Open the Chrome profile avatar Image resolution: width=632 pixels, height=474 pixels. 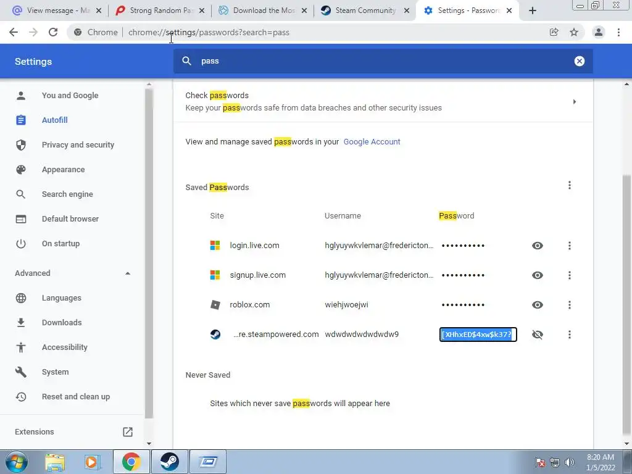pos(599,32)
